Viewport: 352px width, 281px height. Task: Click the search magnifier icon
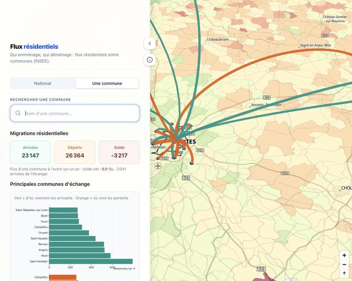point(18,113)
